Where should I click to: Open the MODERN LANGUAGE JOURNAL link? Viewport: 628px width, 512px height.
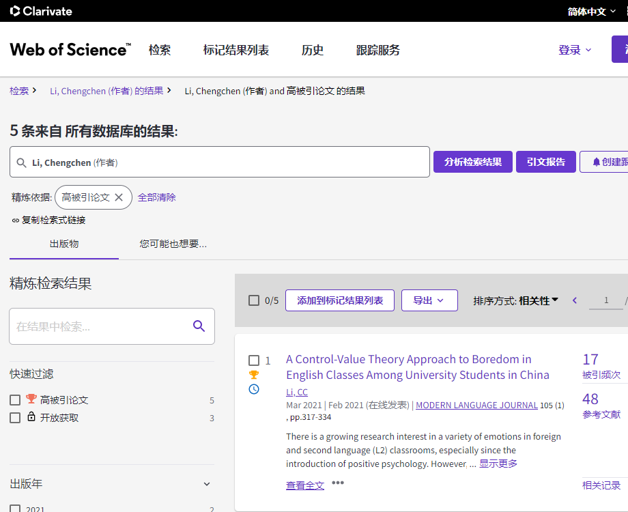pos(476,406)
